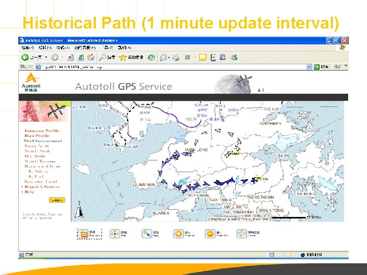Select the Locate vehicle crosshair icon

pyautogui.click(x=242, y=234)
